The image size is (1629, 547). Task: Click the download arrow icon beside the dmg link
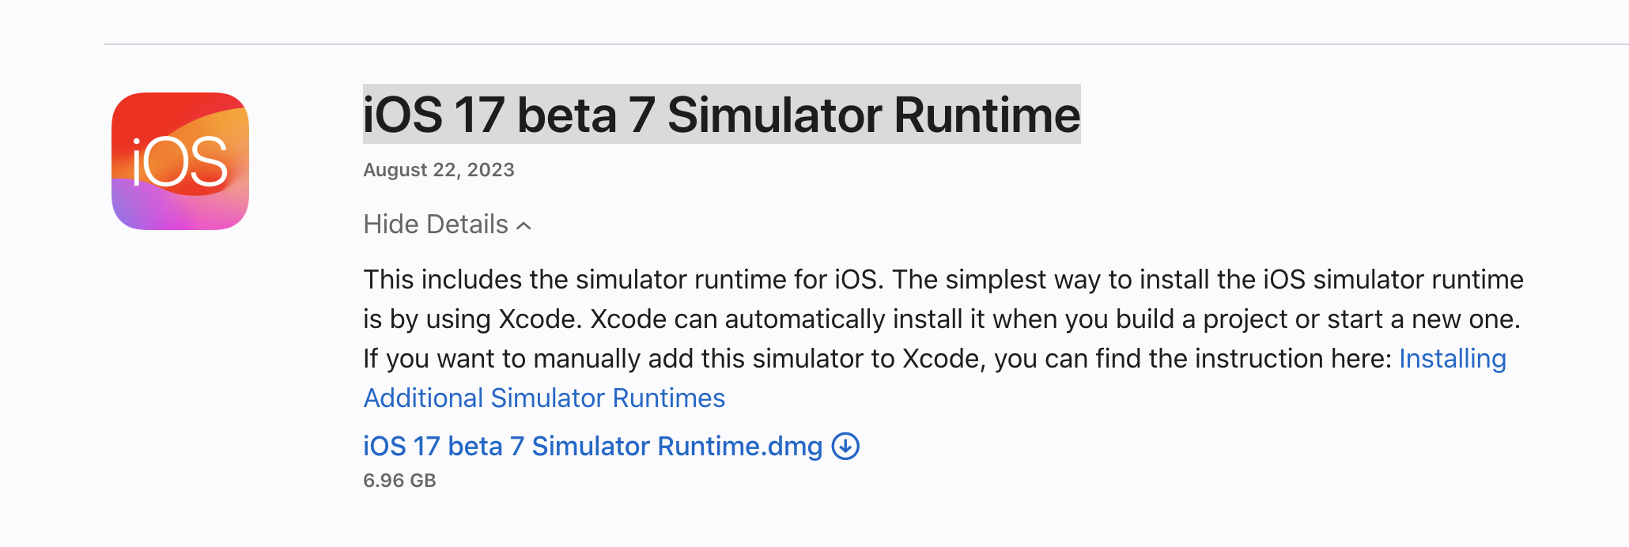pyautogui.click(x=845, y=447)
